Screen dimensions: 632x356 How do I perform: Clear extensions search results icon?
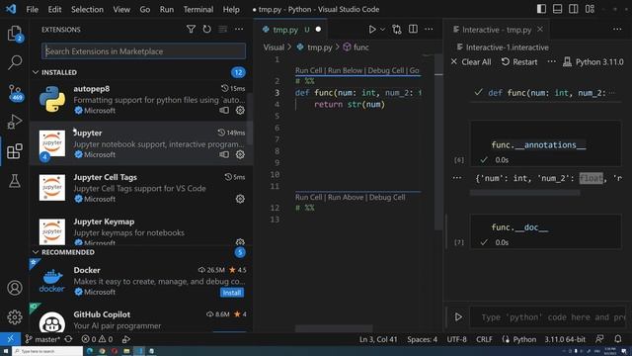point(222,29)
